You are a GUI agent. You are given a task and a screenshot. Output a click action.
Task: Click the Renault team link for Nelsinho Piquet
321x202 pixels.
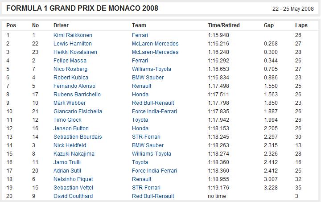[x=141, y=179]
